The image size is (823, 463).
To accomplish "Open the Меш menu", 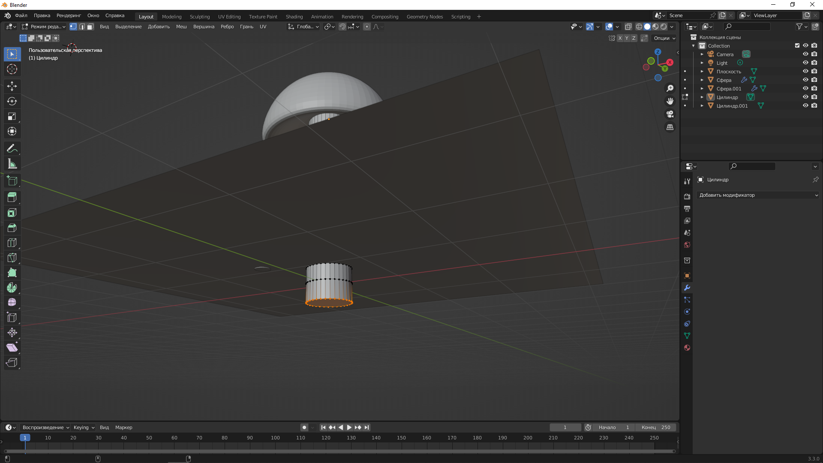I will coord(181,27).
